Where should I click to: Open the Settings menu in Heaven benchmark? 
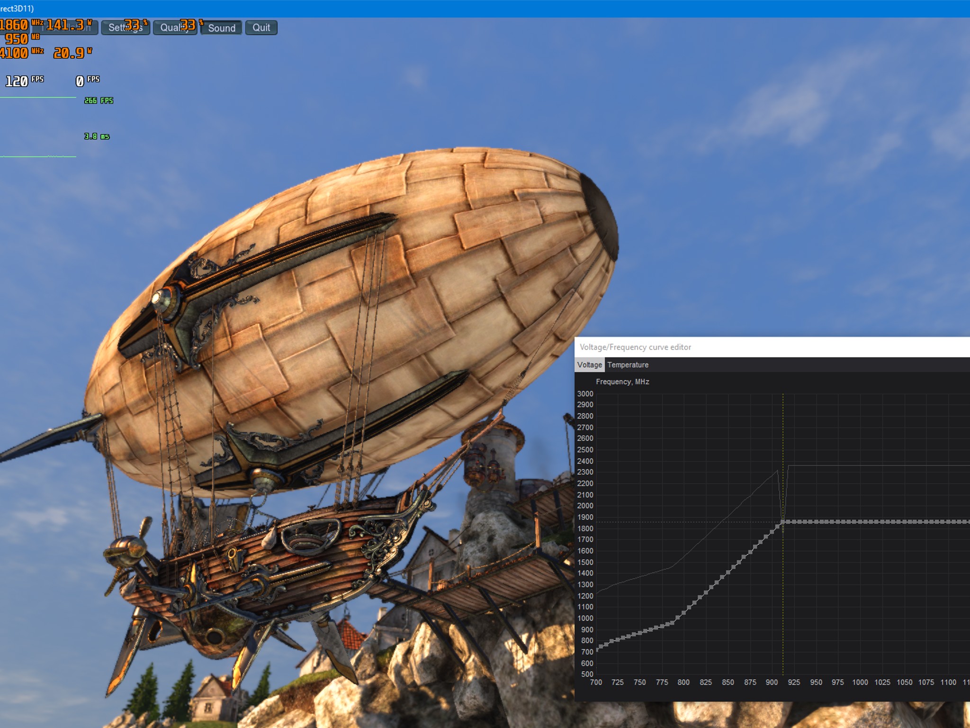click(x=126, y=27)
